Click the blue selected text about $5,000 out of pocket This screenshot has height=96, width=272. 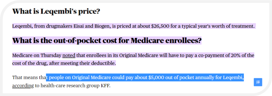(x=145, y=77)
